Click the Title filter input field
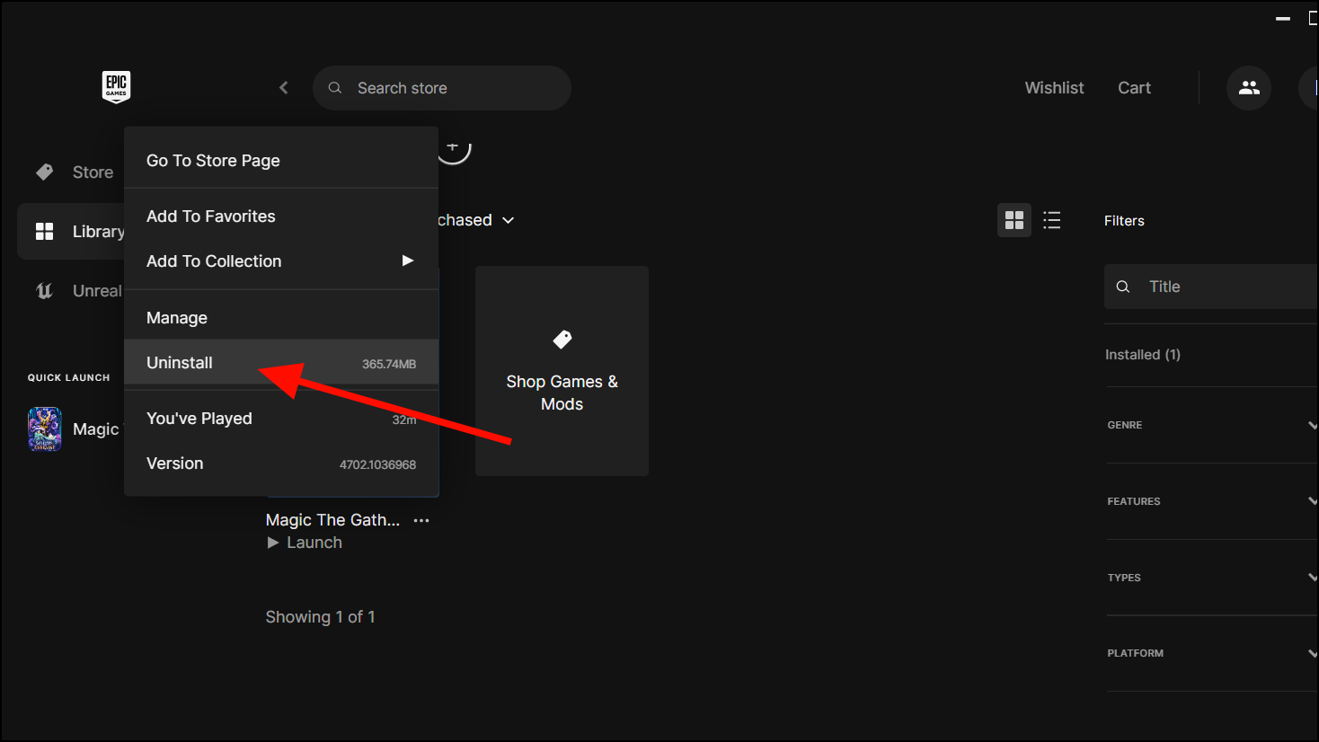Screen dimensions: 1319x742 pos(1211,287)
